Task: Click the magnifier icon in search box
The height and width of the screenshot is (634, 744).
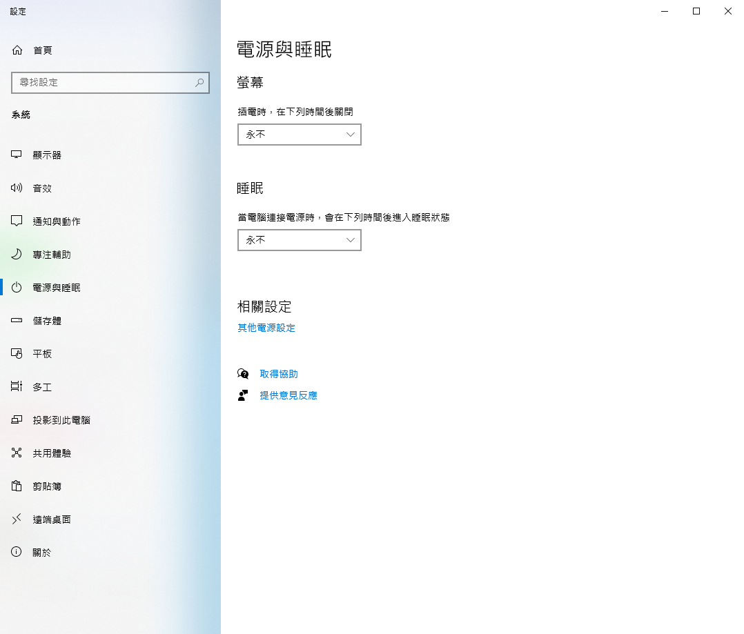Action: 199,82
